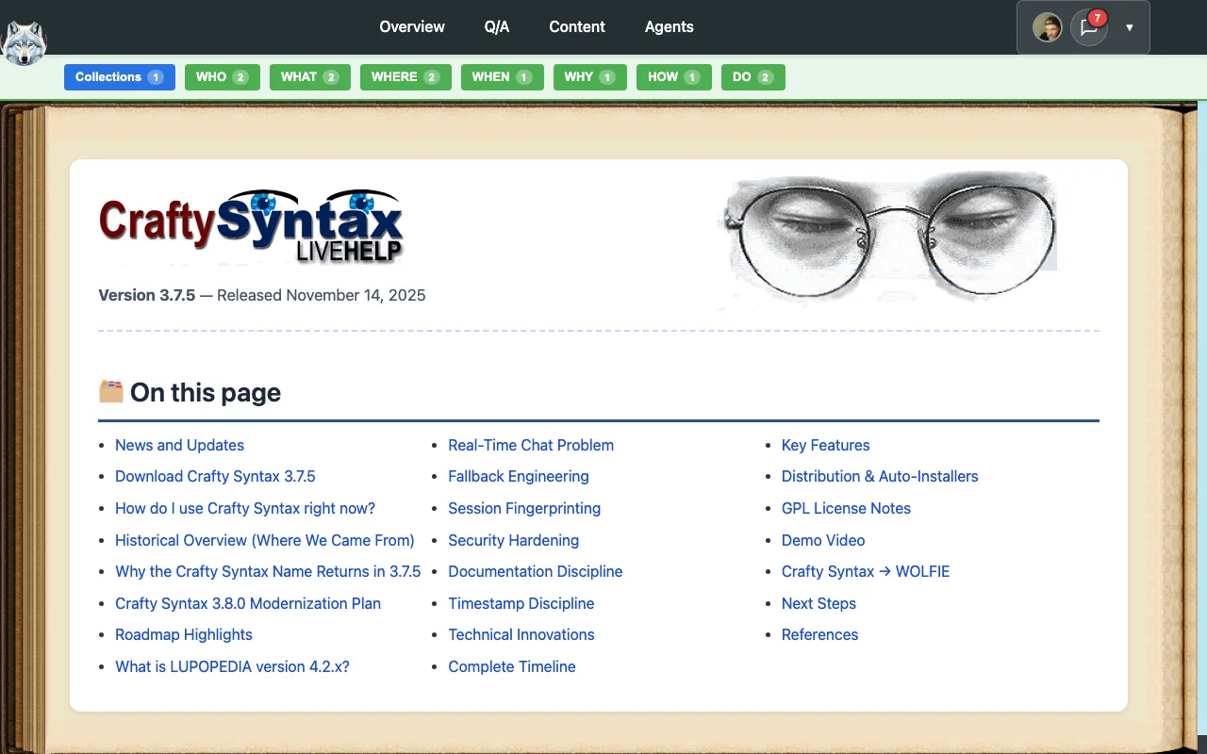Image resolution: width=1207 pixels, height=754 pixels.
Task: Go to News and Updates section
Action: coord(179,445)
